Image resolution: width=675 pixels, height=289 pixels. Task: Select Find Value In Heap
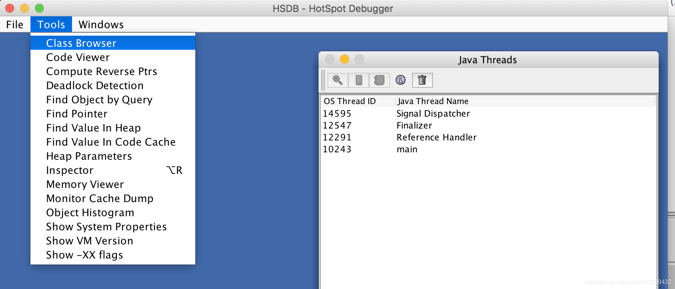coord(113,127)
